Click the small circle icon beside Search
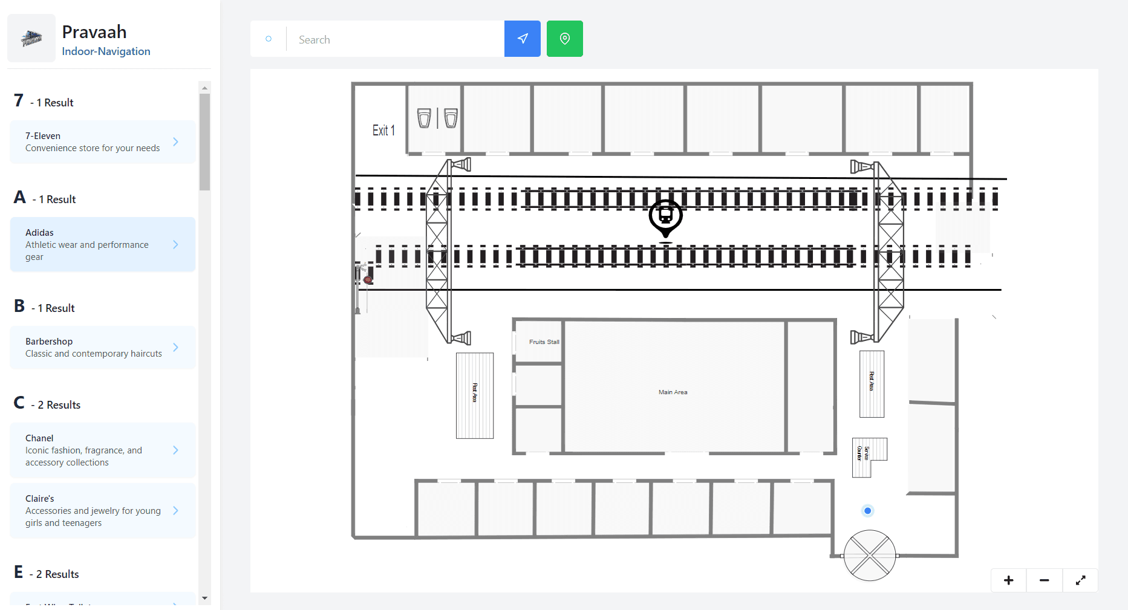 pos(269,39)
